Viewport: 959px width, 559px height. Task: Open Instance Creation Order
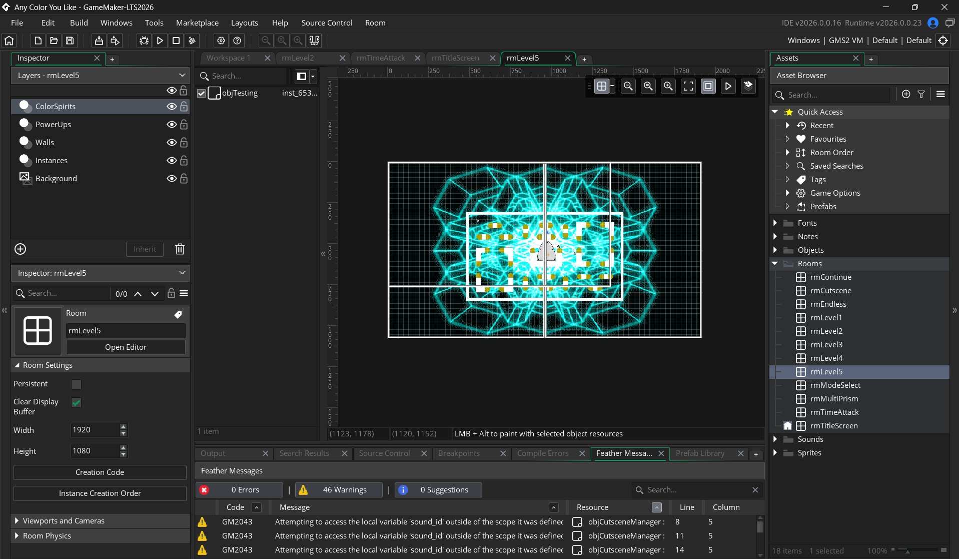click(x=100, y=493)
